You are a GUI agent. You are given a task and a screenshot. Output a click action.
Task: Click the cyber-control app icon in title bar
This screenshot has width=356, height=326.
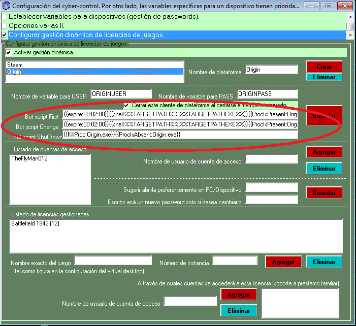tap(6, 6)
